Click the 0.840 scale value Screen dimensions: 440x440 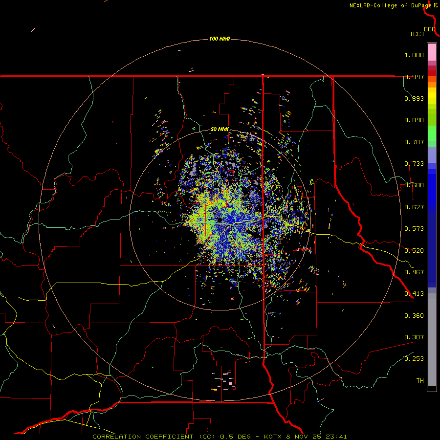coord(414,120)
